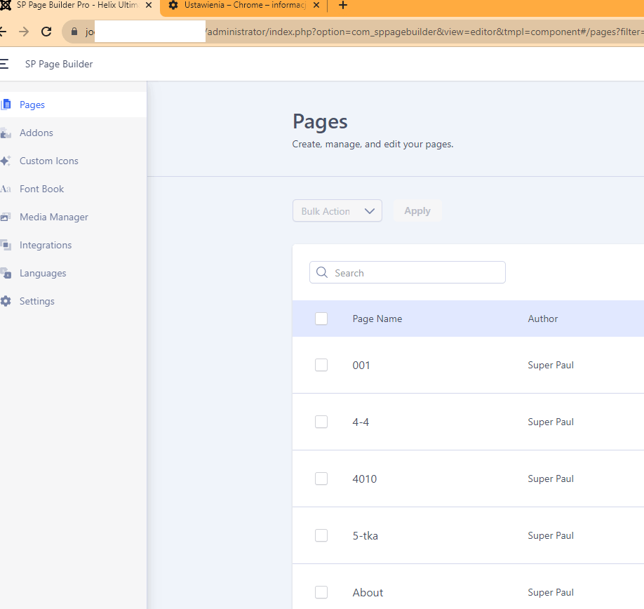Open Settings via the gear icon
Image resolution: width=644 pixels, height=609 pixels.
[x=6, y=301]
